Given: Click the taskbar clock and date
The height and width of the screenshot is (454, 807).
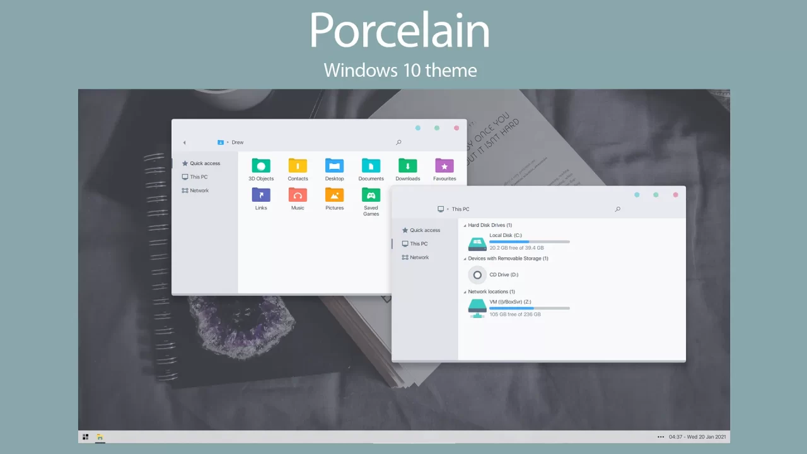Looking at the screenshot, I should point(697,436).
